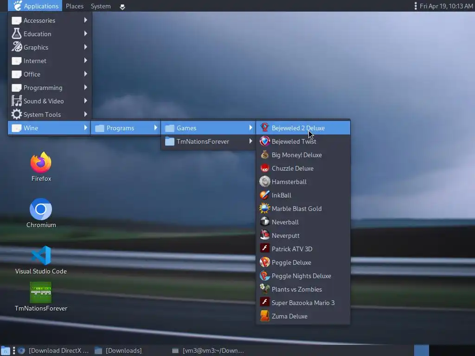
Task: Click the workspace switcher in bottom panel
Action: (x=421, y=350)
